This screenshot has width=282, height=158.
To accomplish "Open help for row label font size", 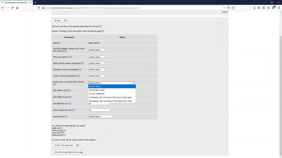I will point(70,104).
